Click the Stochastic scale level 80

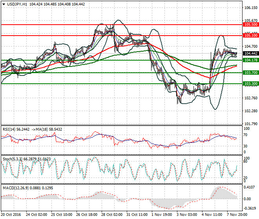pos(245,162)
